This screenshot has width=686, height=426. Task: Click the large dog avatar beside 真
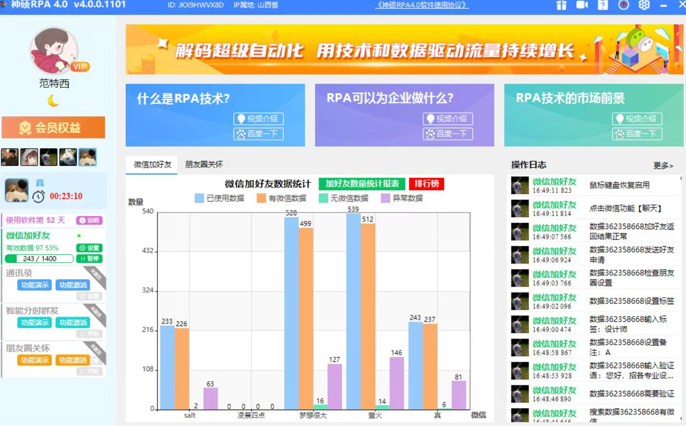(x=17, y=190)
